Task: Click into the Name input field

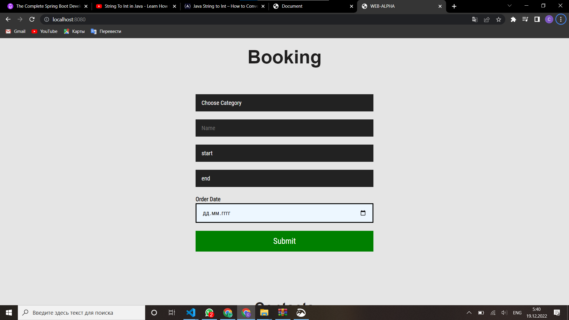Action: [x=284, y=128]
